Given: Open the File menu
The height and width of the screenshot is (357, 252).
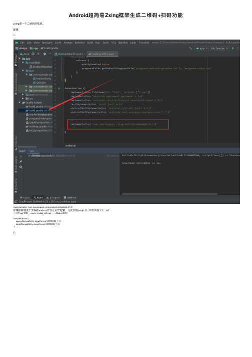Looking at the screenshot, I should click(22, 43).
